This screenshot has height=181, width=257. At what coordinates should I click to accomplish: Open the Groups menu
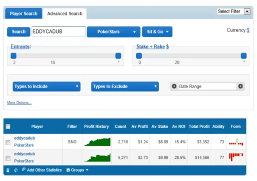pos(77,170)
